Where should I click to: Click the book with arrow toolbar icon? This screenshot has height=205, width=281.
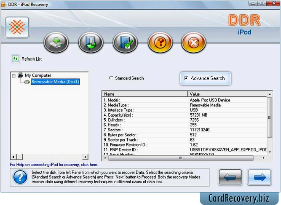pyautogui.click(x=91, y=43)
